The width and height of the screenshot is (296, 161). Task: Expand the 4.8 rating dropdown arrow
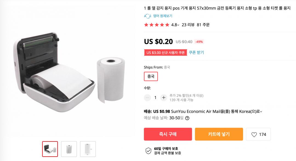(x=178, y=25)
